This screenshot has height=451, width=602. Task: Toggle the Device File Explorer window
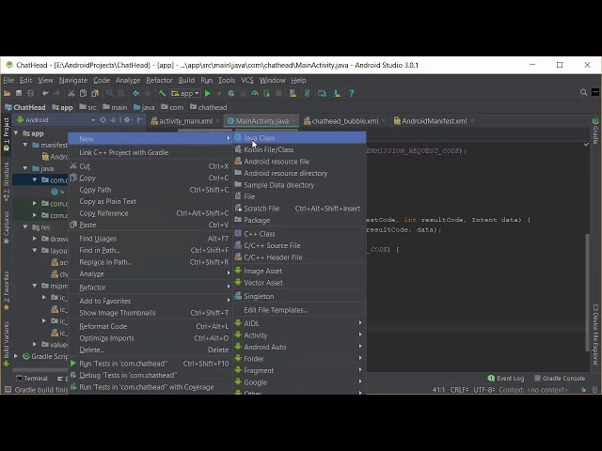(x=595, y=334)
